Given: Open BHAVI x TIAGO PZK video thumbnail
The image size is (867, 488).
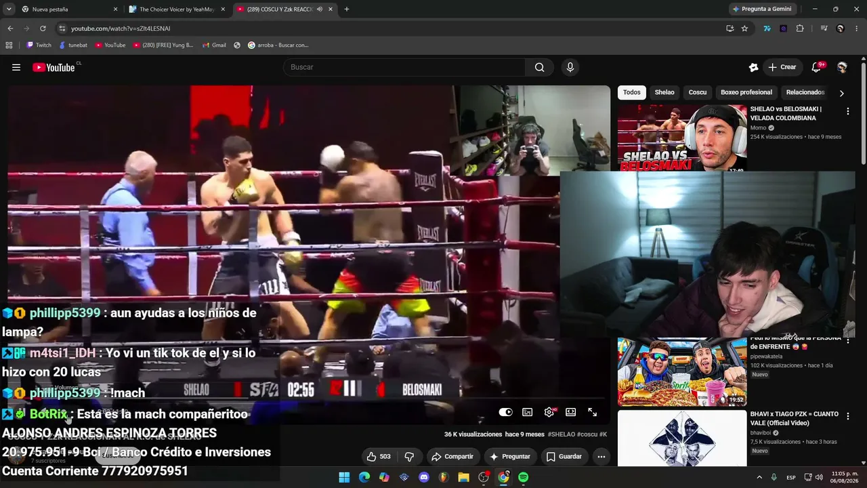Looking at the screenshot, I should (x=682, y=438).
